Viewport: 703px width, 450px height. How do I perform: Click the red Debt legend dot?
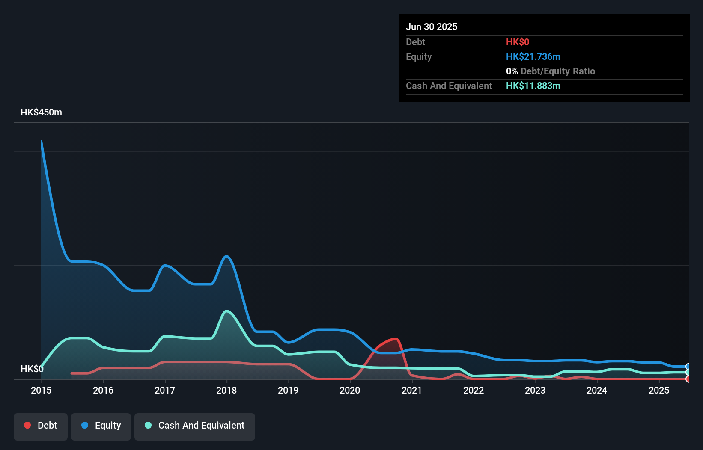click(x=27, y=425)
